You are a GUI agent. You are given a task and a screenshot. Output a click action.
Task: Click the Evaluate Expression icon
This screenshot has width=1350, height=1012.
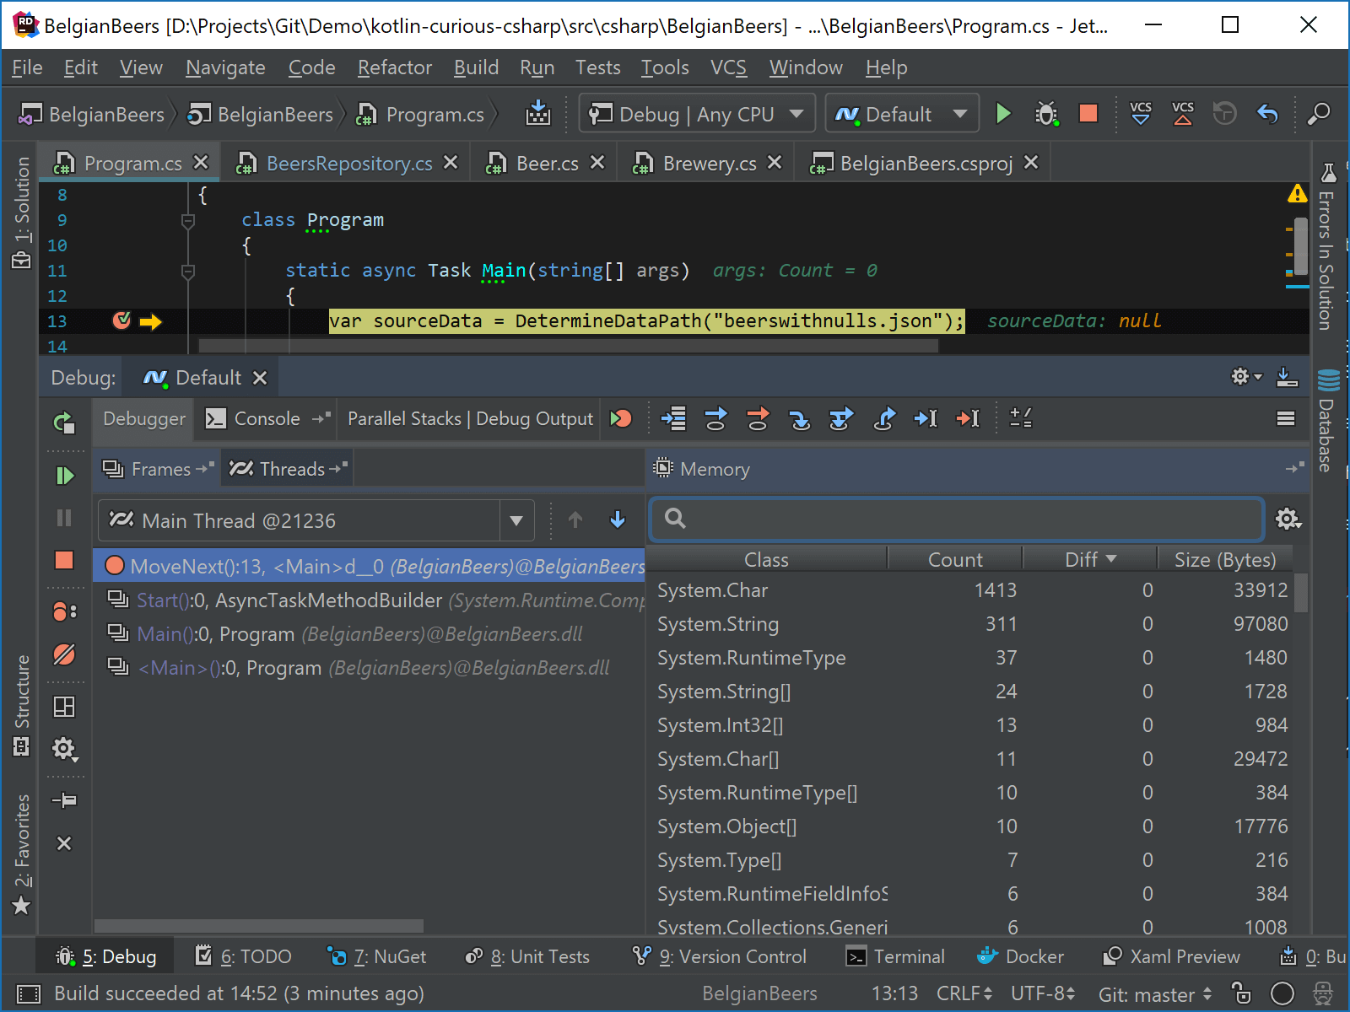[1021, 418]
